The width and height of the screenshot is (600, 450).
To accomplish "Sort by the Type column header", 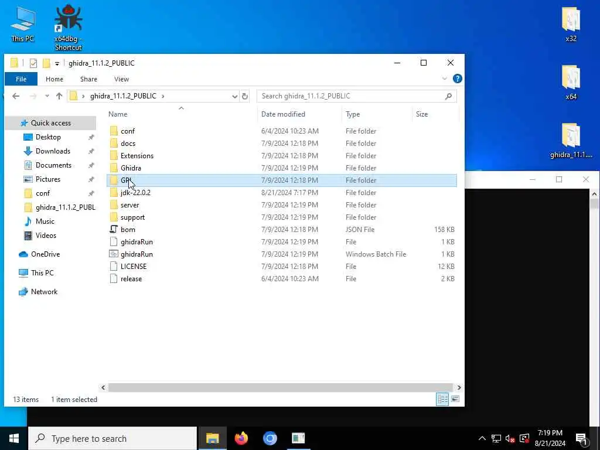I will pyautogui.click(x=352, y=114).
